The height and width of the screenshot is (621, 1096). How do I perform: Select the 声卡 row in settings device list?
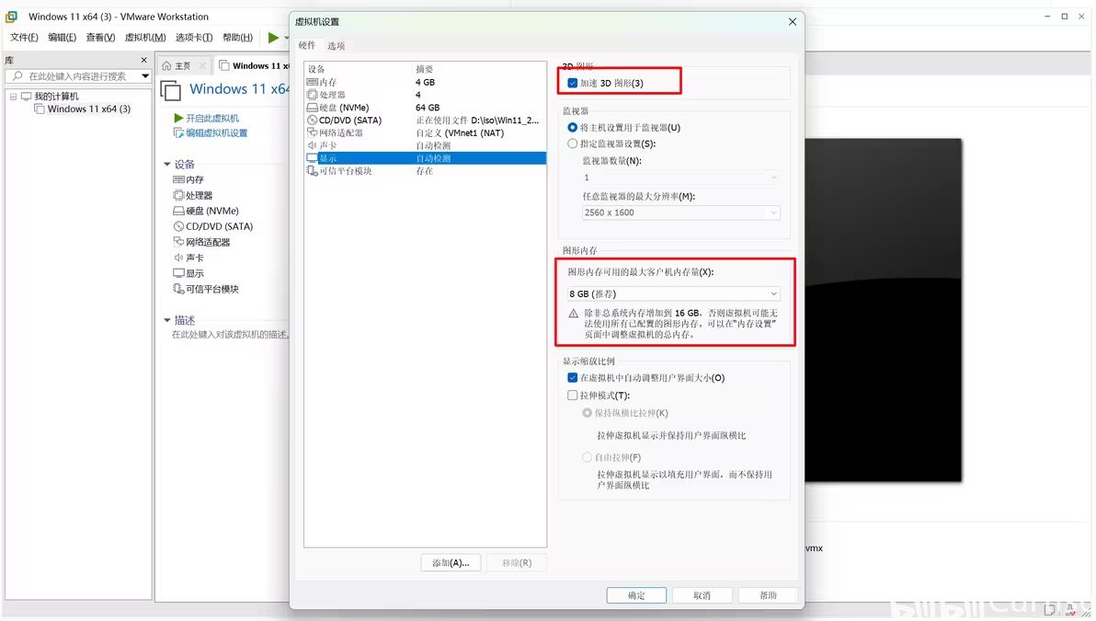pos(426,145)
